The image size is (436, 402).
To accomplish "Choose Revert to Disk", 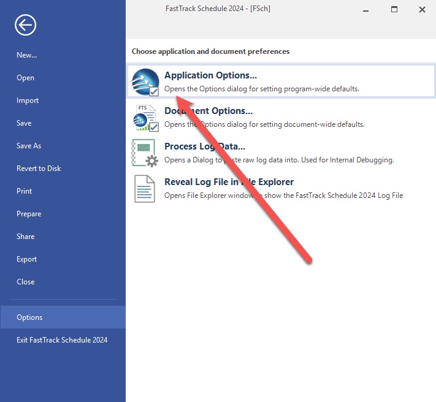I will [x=39, y=169].
